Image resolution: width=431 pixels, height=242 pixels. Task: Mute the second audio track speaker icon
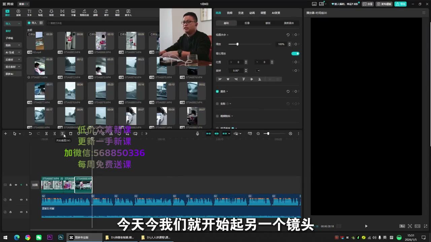click(x=21, y=212)
